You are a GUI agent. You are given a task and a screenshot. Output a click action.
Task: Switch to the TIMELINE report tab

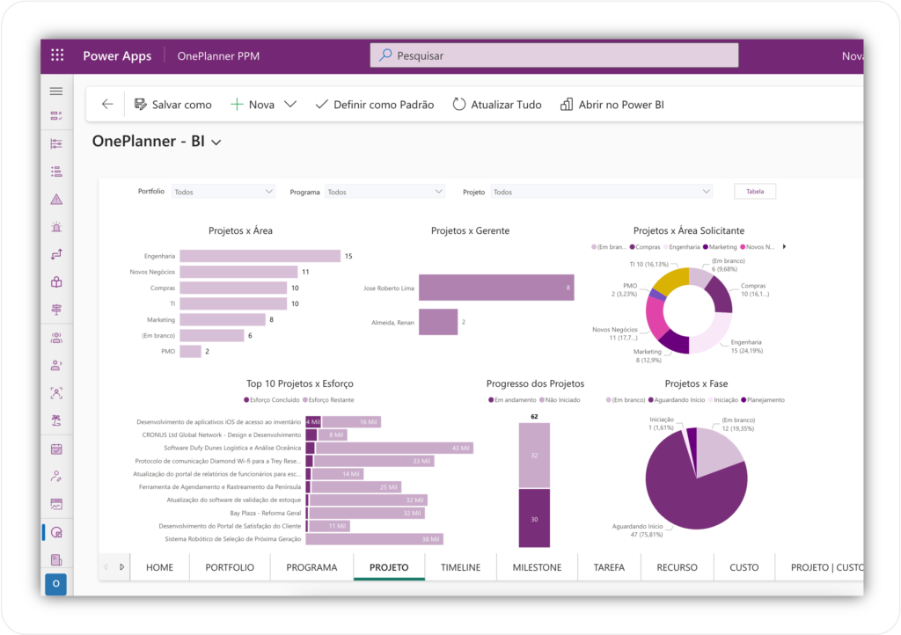click(460, 567)
